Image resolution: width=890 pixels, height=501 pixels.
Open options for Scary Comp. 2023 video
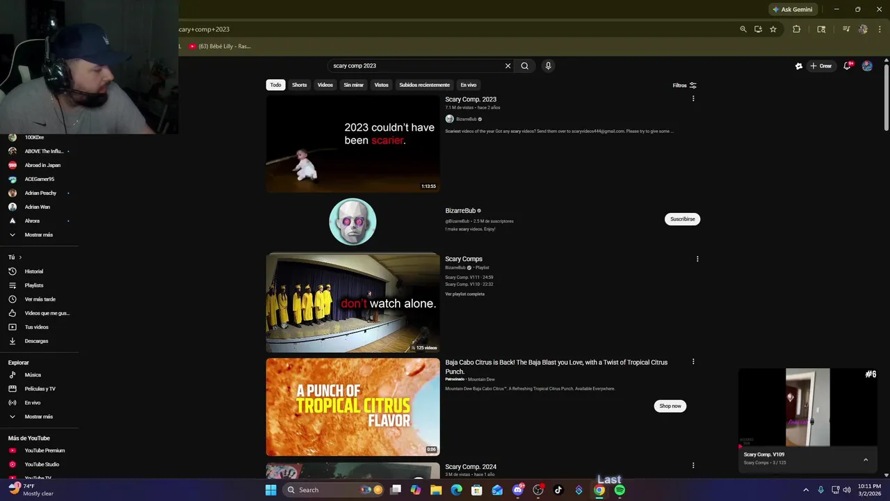click(693, 99)
